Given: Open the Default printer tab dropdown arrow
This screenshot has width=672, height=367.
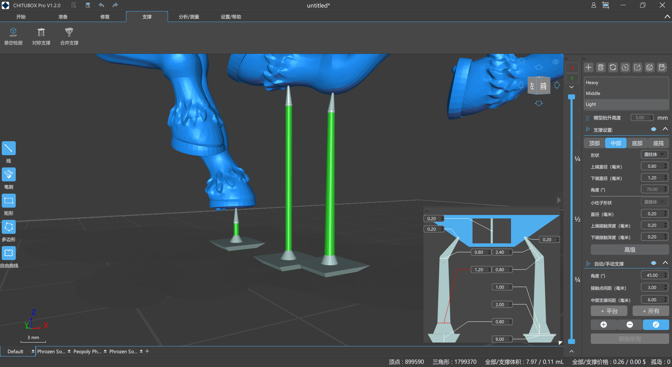Looking at the screenshot, I should tap(33, 351).
